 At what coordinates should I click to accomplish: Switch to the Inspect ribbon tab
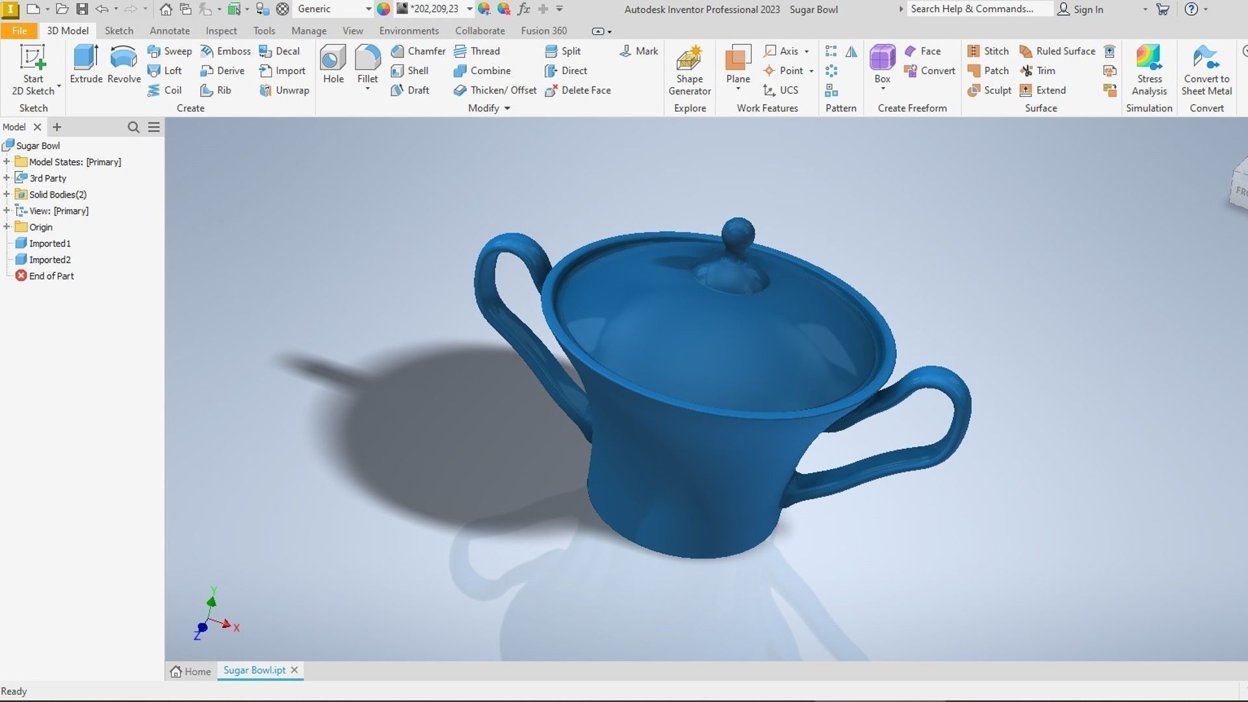pos(221,31)
